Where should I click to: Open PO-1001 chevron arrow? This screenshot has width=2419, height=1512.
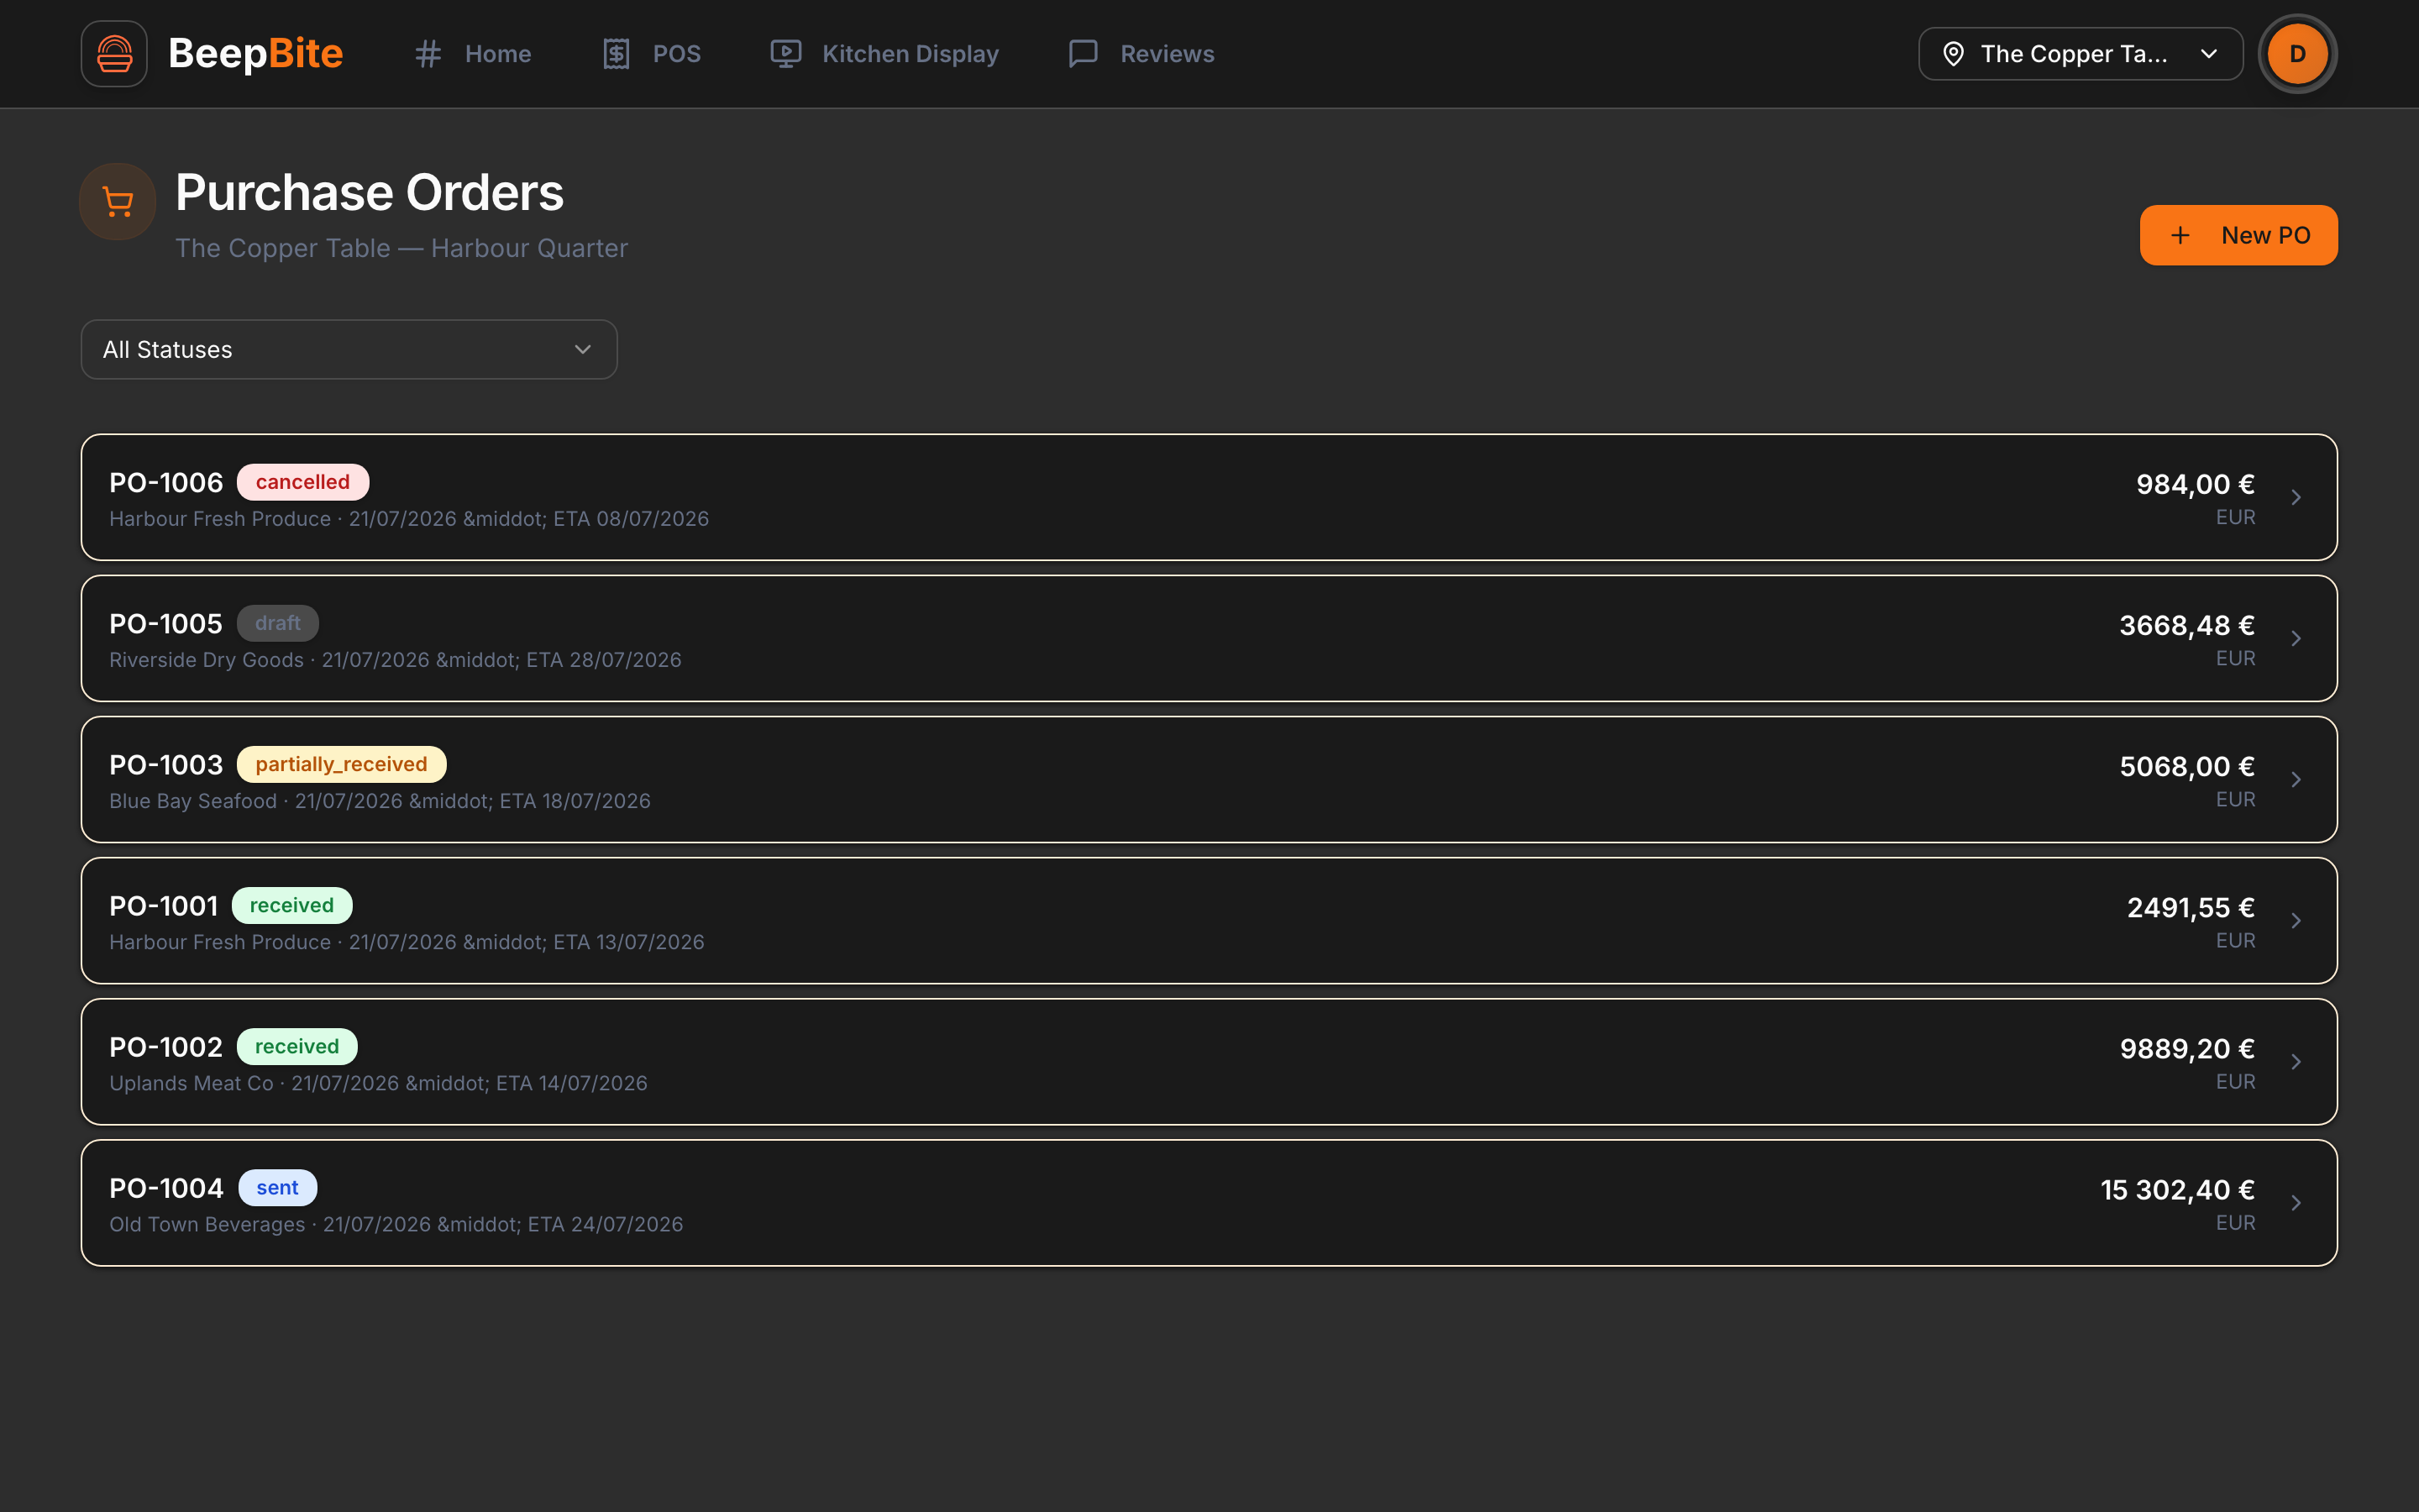2296,920
